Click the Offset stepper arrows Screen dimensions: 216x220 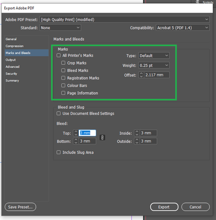[141, 75]
